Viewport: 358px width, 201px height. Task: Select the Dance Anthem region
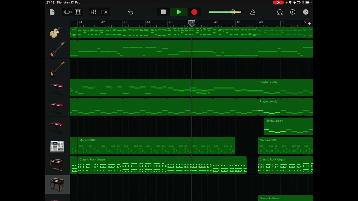point(286,198)
